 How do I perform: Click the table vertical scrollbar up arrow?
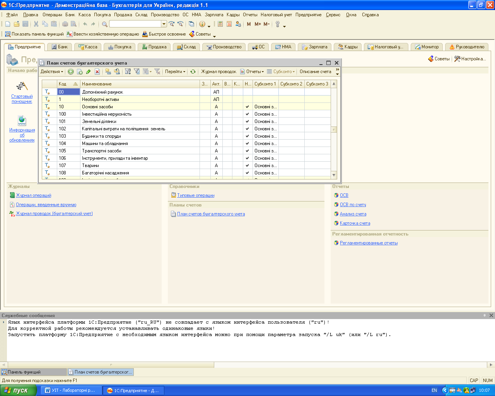[x=334, y=84]
